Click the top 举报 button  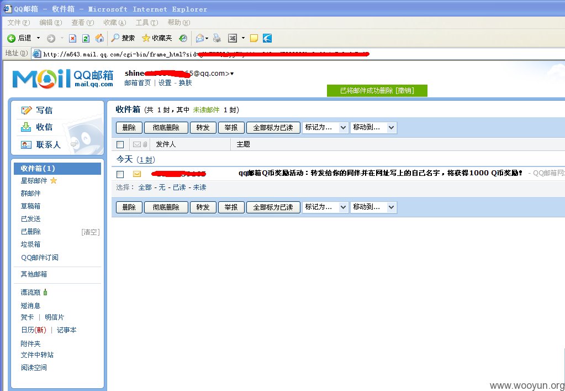[x=231, y=128]
